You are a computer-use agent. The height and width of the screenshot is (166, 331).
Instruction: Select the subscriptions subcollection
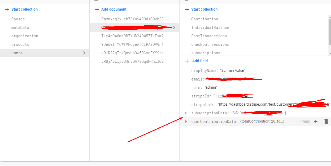206,53
